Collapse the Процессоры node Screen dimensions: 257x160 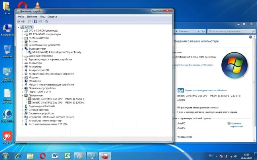22,95
